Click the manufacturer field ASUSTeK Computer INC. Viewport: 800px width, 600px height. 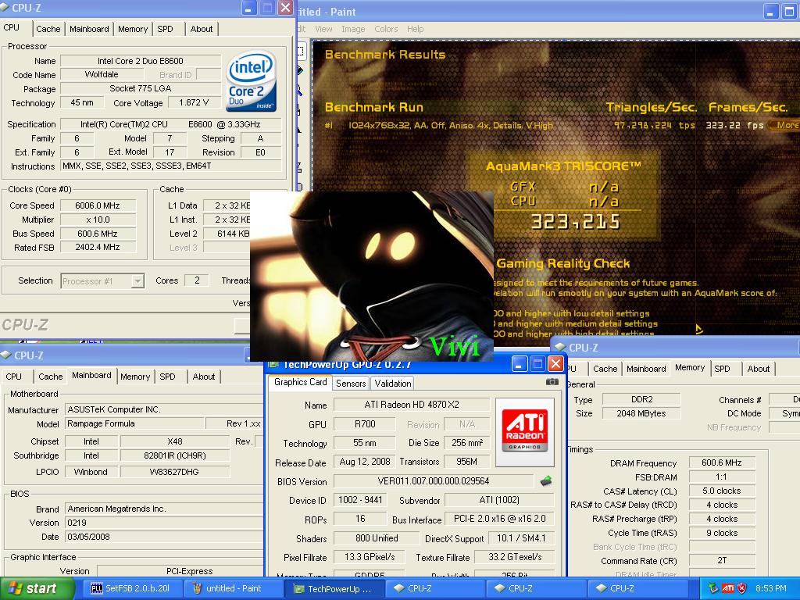[x=164, y=409]
